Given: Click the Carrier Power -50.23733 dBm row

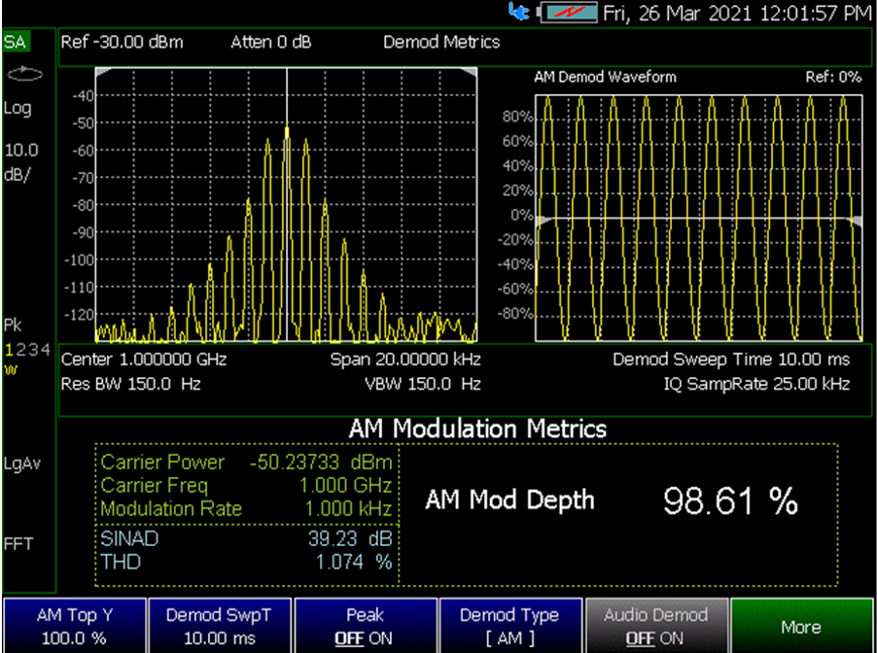Looking at the screenshot, I should pos(247,463).
